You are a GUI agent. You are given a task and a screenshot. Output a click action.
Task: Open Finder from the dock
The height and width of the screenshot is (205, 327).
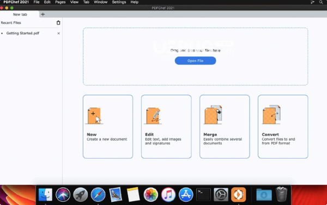[x=45, y=195]
